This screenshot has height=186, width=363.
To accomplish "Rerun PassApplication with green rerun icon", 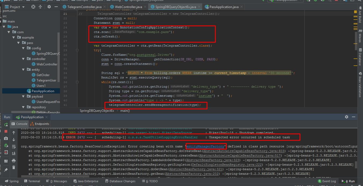I will (6, 125).
